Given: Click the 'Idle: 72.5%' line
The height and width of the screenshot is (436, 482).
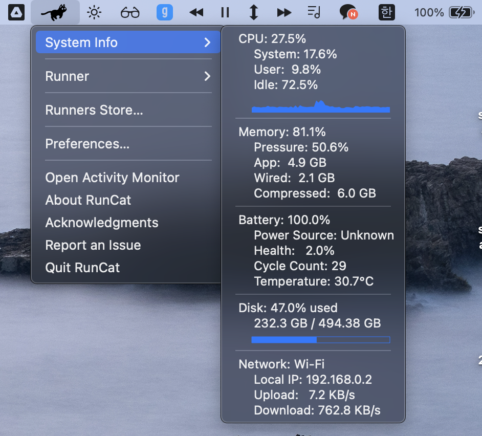Looking at the screenshot, I should 286,85.
